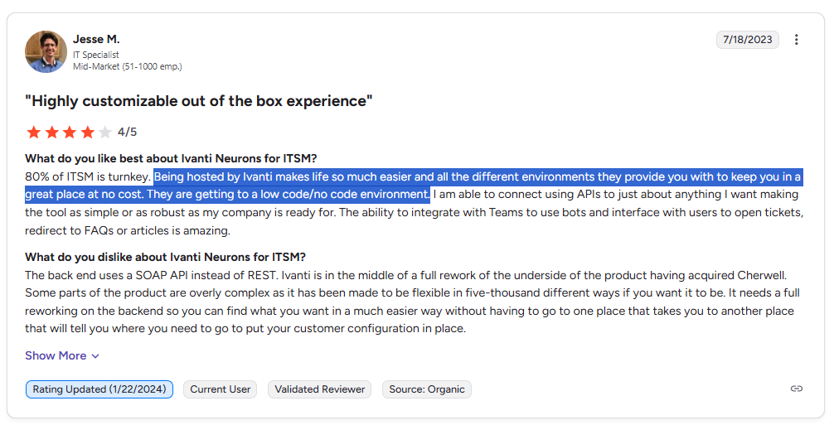Expand review with Show More
Viewport: 834px width, 425px height.
(x=61, y=355)
